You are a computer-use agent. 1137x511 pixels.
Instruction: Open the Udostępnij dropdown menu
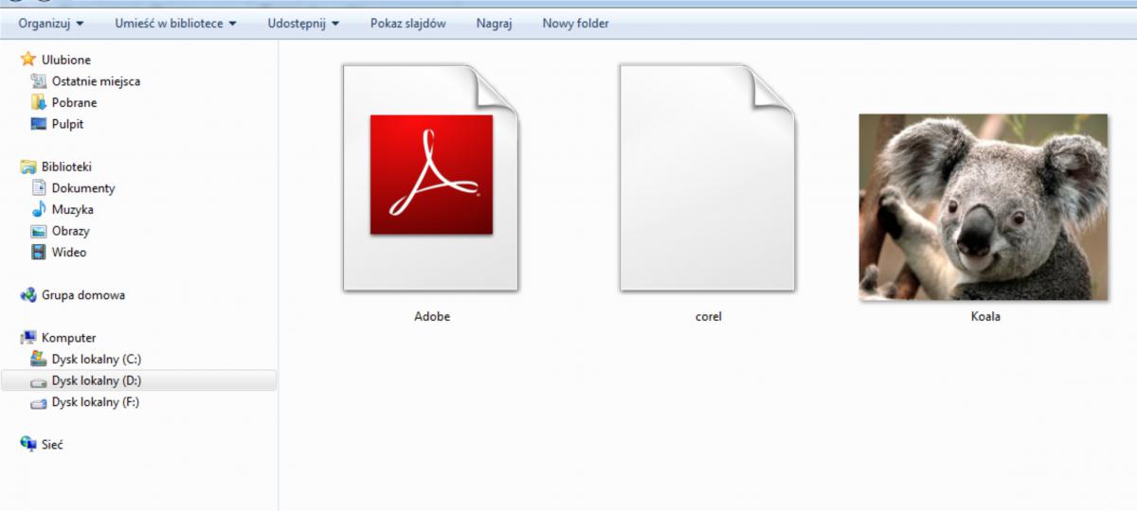coord(303,24)
